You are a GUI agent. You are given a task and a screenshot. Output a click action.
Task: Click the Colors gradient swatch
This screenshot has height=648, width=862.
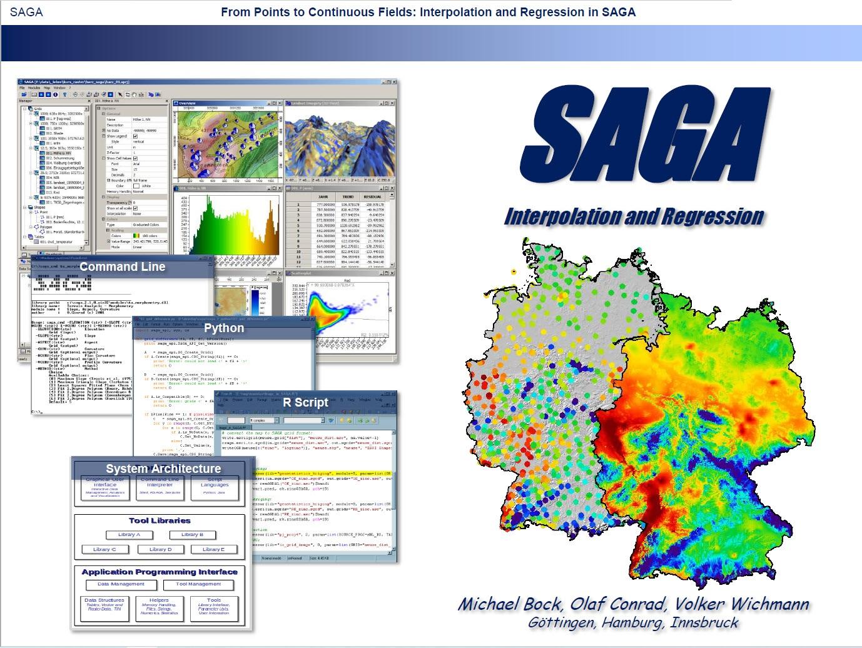click(x=136, y=236)
